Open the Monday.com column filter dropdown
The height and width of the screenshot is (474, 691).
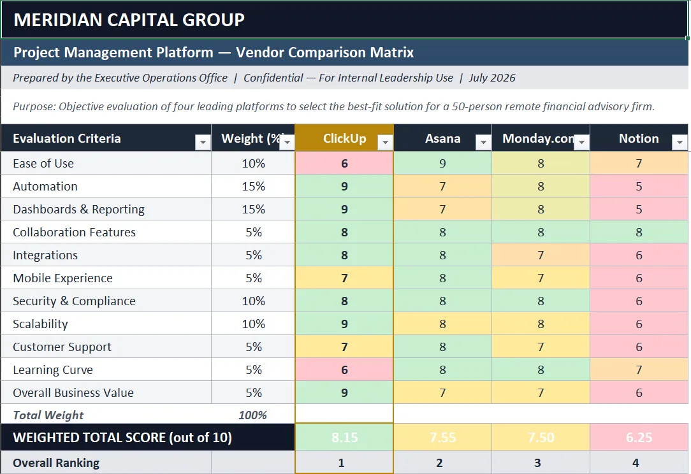tap(582, 142)
